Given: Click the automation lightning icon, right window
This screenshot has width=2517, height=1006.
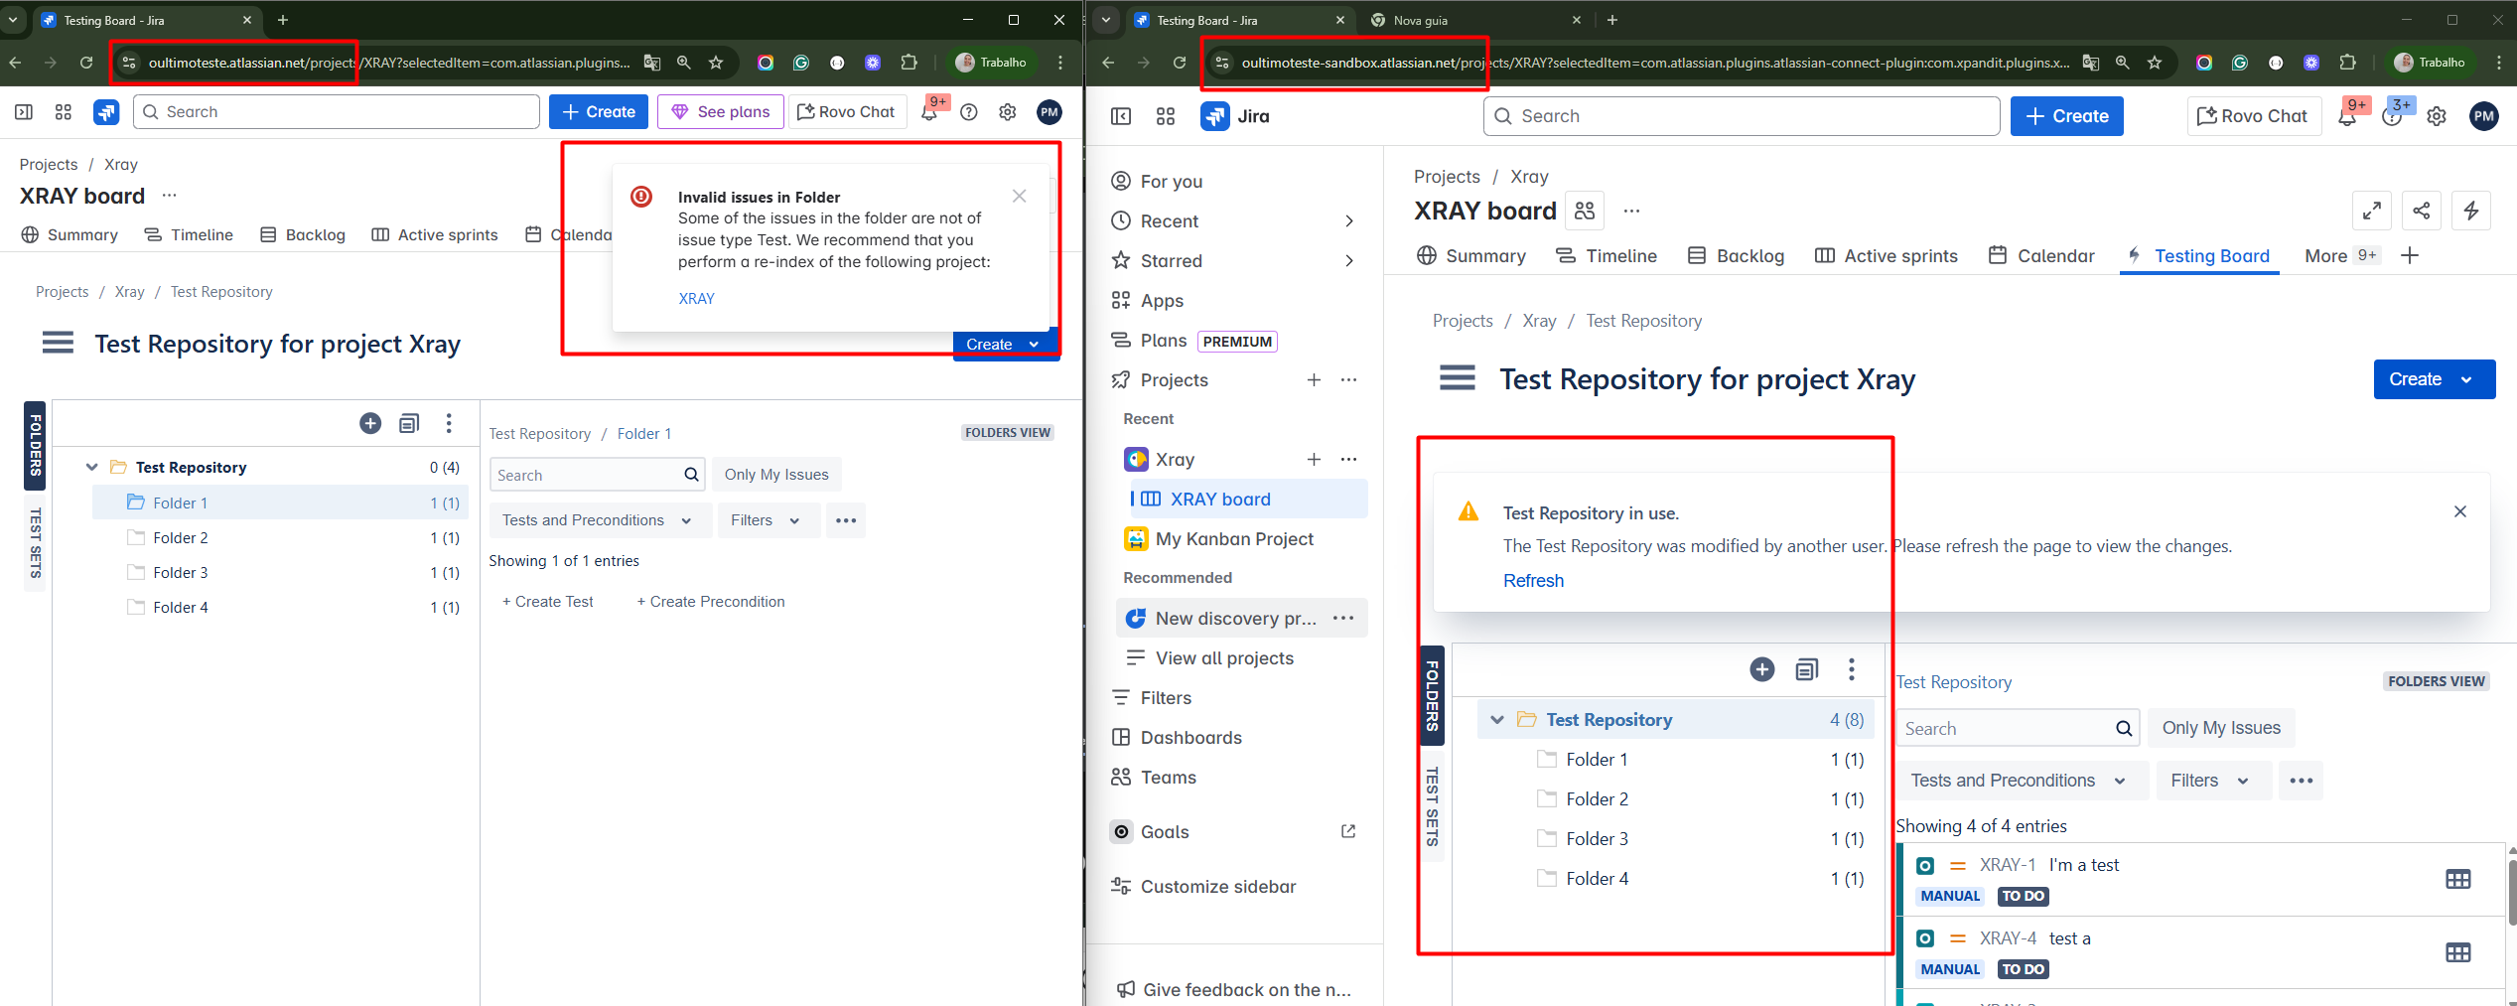Looking at the screenshot, I should (2471, 211).
